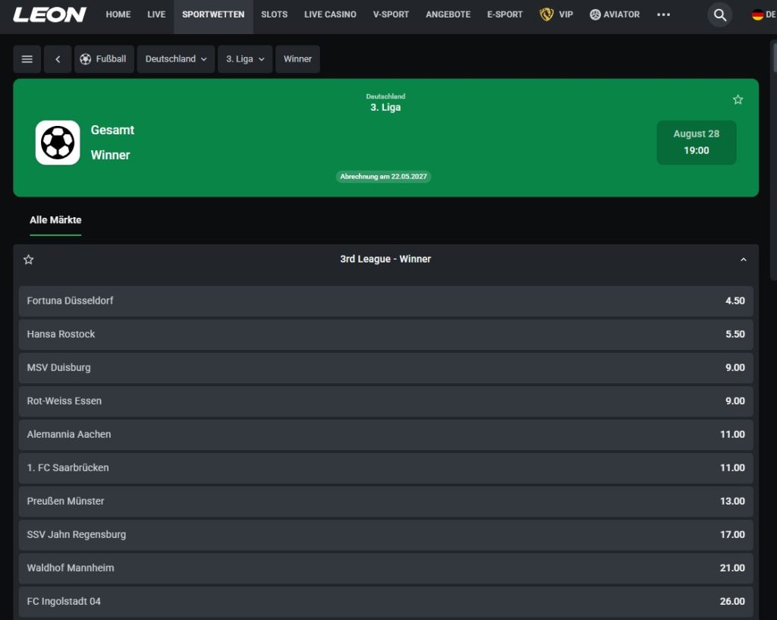Open the 3. Liga league dropdown
This screenshot has width=777, height=620.
click(245, 59)
